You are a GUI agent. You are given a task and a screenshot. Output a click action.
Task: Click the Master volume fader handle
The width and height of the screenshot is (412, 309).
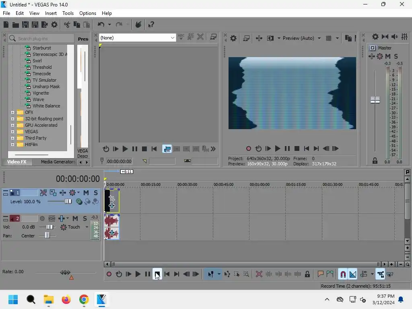coord(375,100)
